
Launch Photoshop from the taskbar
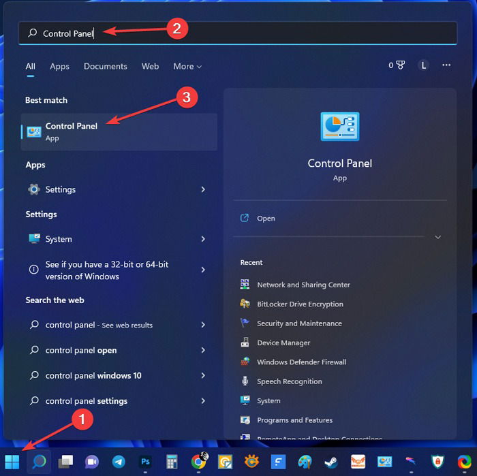[x=145, y=462]
